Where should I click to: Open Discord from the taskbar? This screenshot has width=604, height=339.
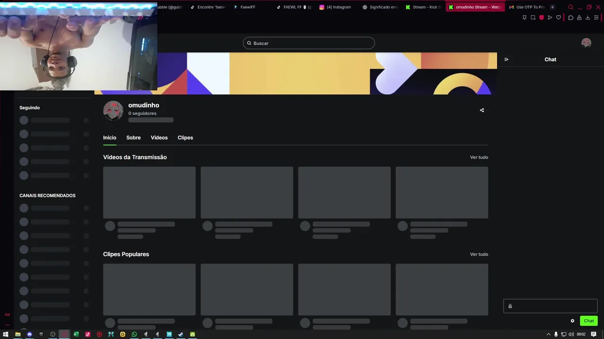[29, 334]
